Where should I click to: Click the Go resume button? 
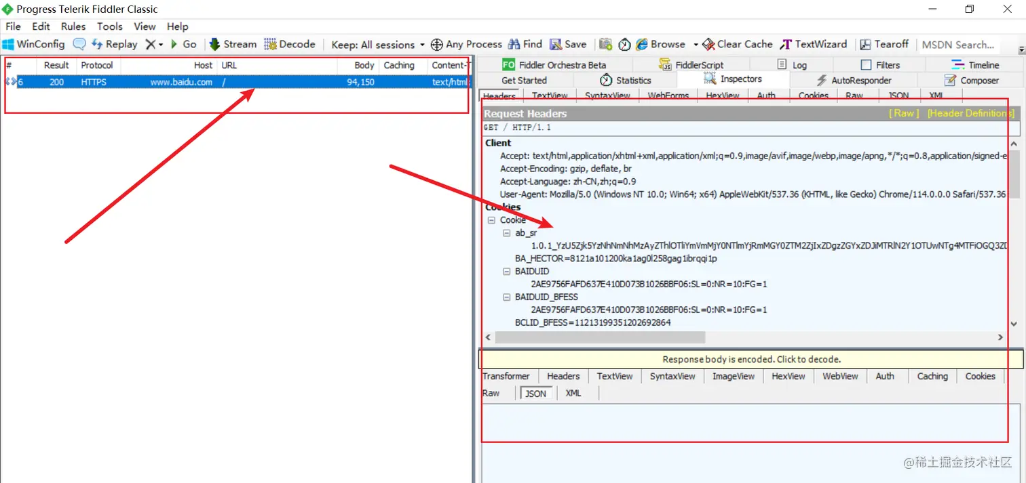pos(183,44)
